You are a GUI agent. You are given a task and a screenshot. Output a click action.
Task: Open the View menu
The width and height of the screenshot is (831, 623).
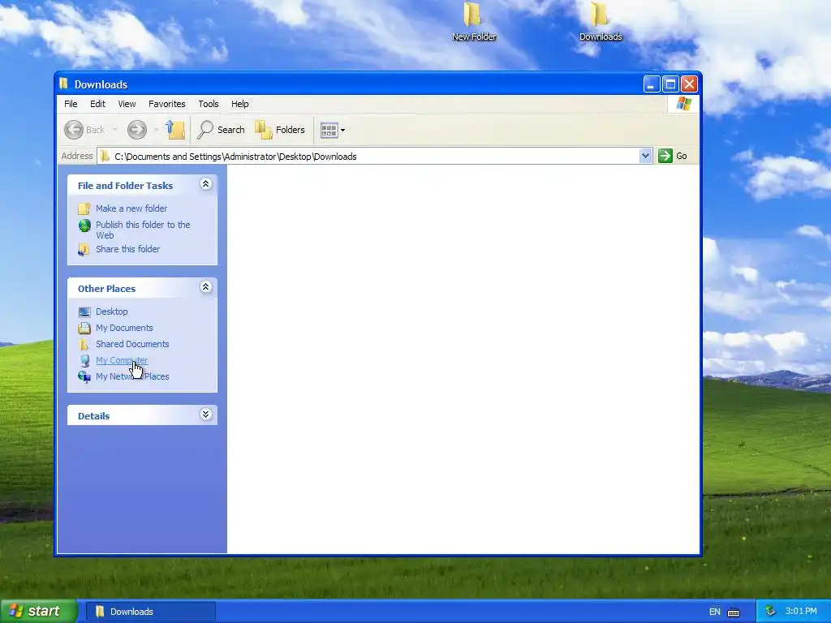tap(127, 104)
